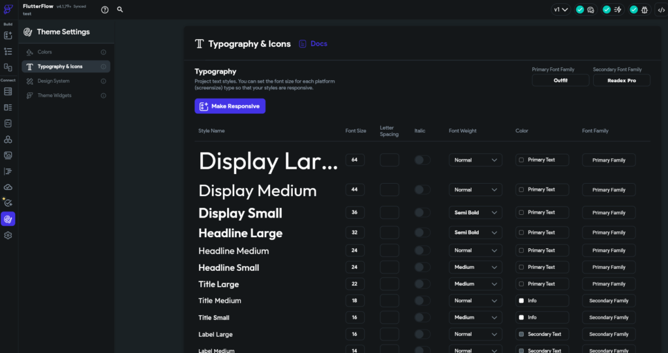The width and height of the screenshot is (668, 353).
Task: Open the Widget Tree from sidebar
Action: tap(8, 51)
